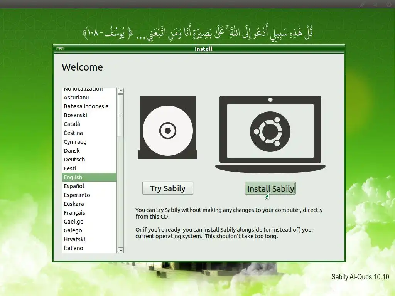Image resolution: width=395 pixels, height=296 pixels.
Task: Select Cymraeg language
Action: (89, 142)
